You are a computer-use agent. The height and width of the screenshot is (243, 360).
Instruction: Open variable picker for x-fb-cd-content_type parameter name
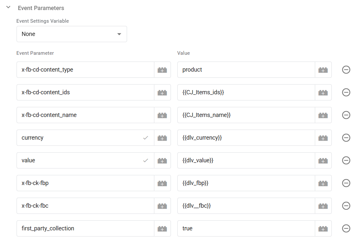(x=162, y=70)
